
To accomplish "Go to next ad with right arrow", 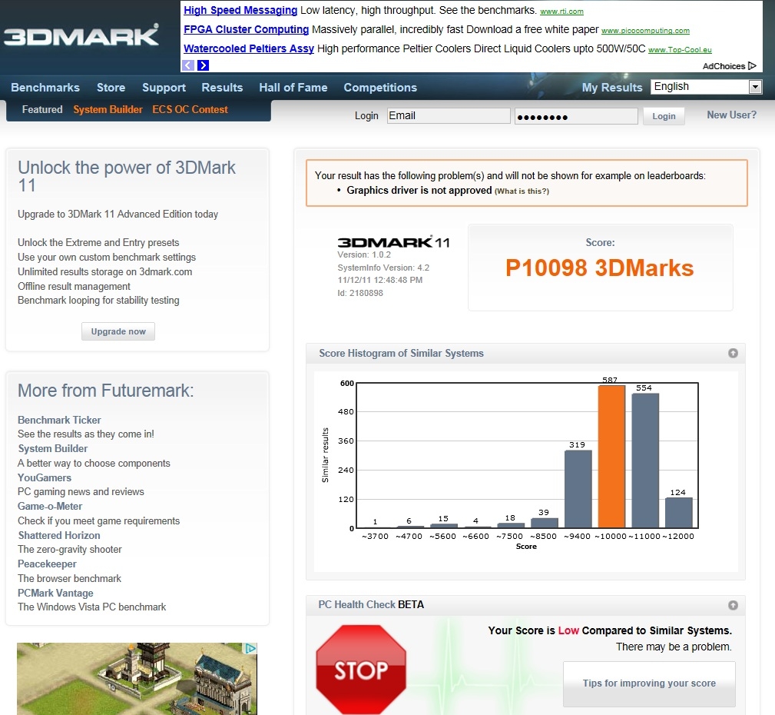I will (203, 65).
